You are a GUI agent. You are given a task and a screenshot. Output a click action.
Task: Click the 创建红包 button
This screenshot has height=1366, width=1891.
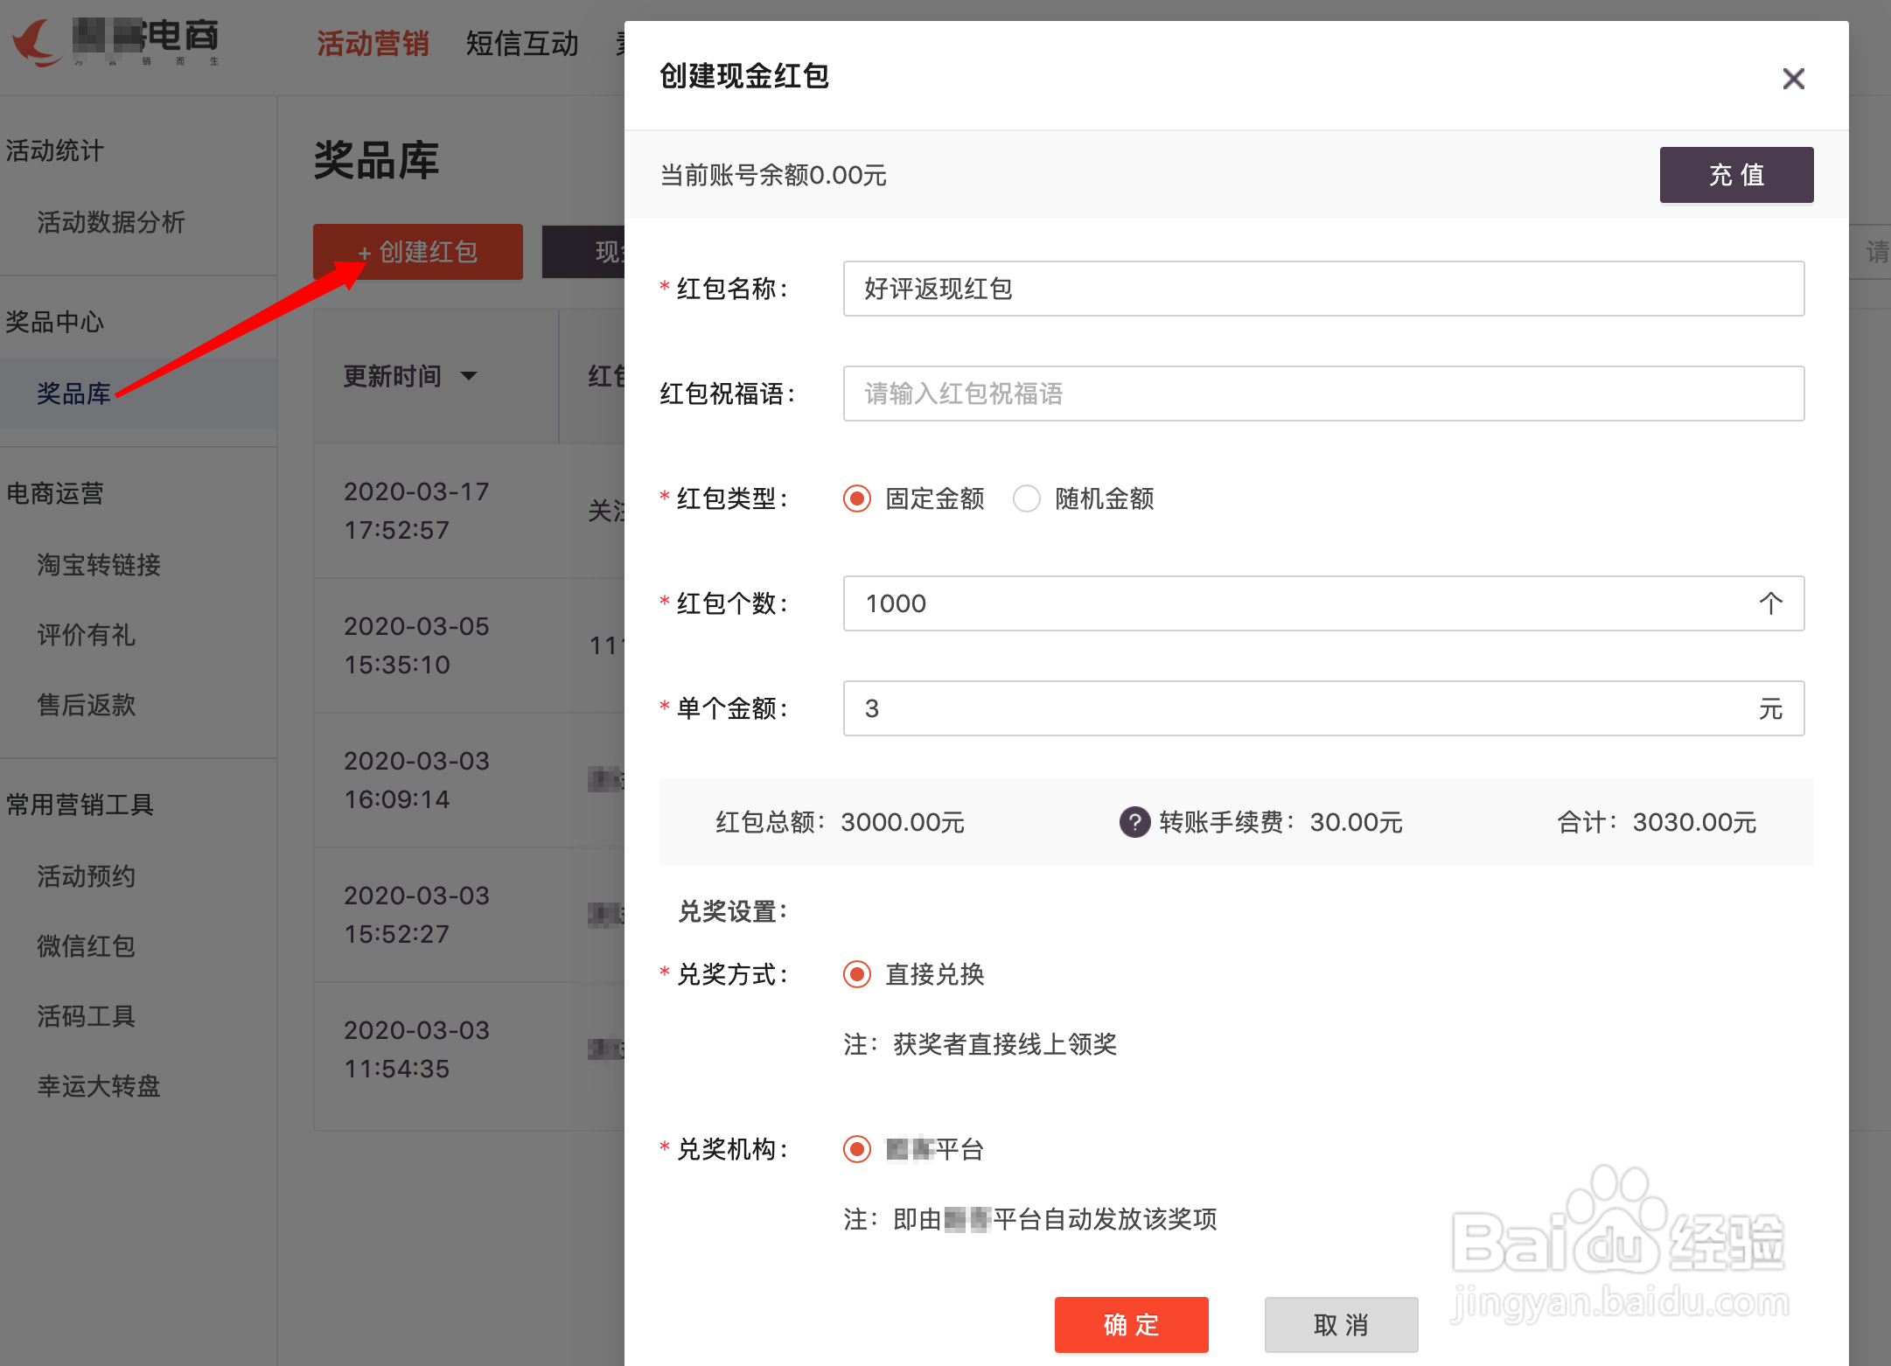tap(417, 252)
